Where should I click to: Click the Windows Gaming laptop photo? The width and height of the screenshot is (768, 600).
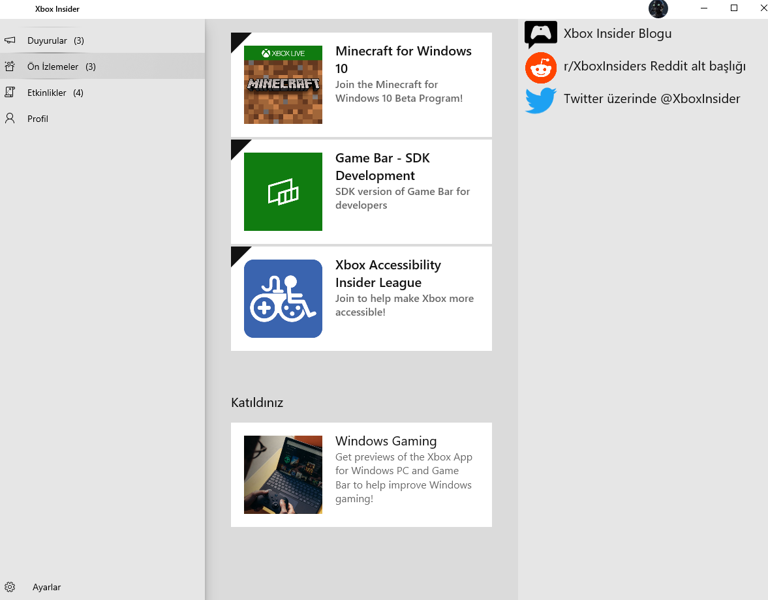click(283, 475)
